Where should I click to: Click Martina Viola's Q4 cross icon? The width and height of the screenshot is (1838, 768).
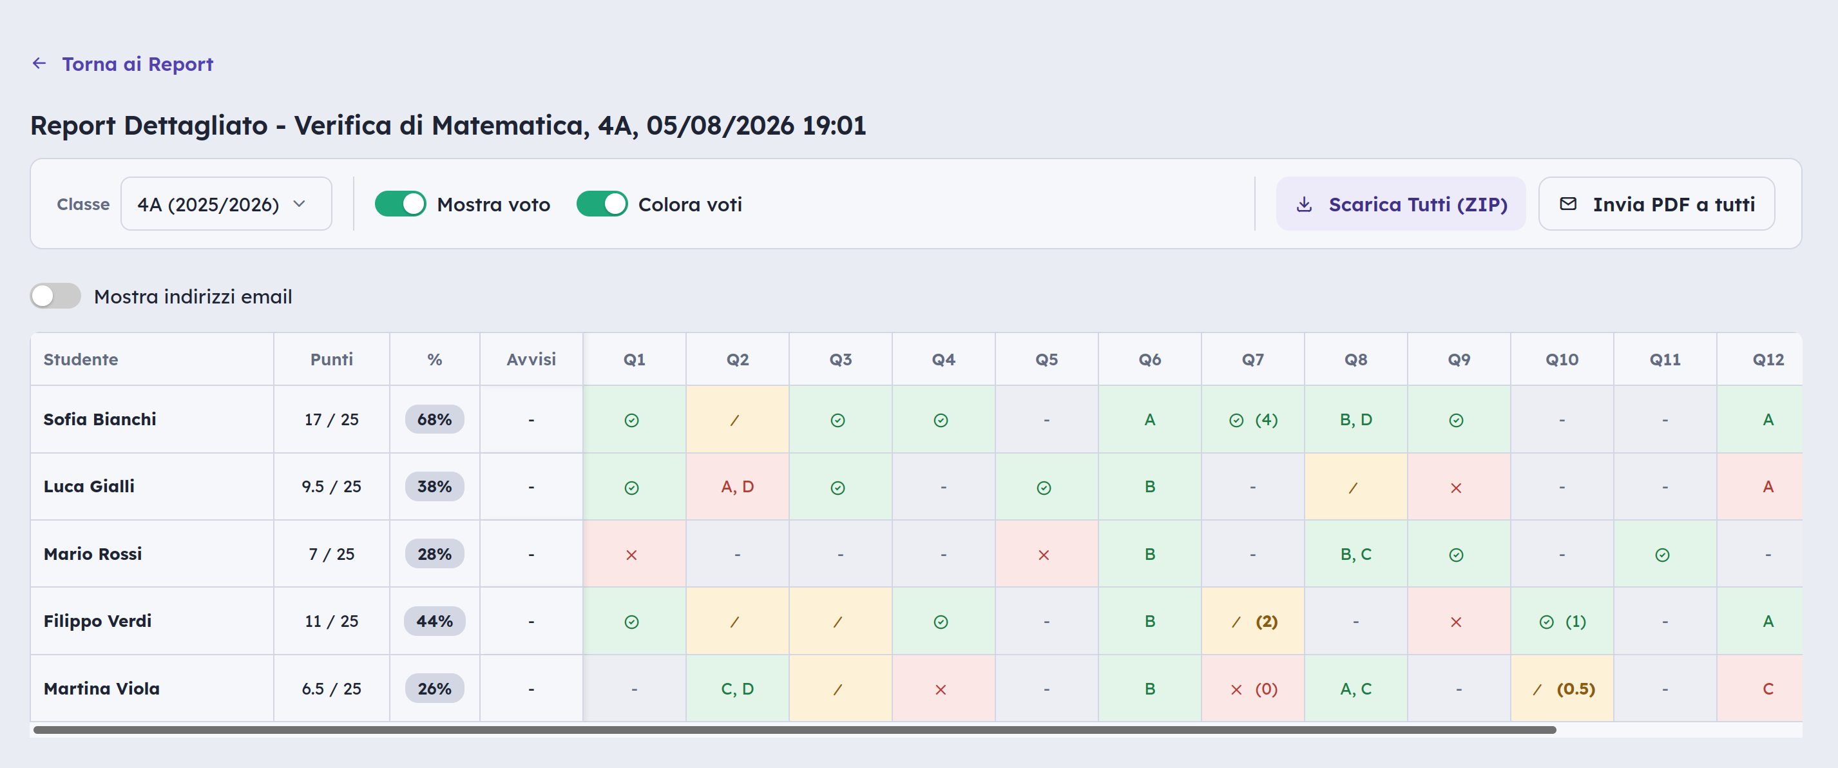941,690
